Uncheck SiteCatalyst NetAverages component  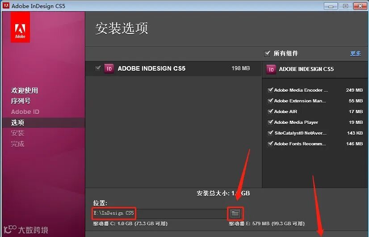point(270,133)
